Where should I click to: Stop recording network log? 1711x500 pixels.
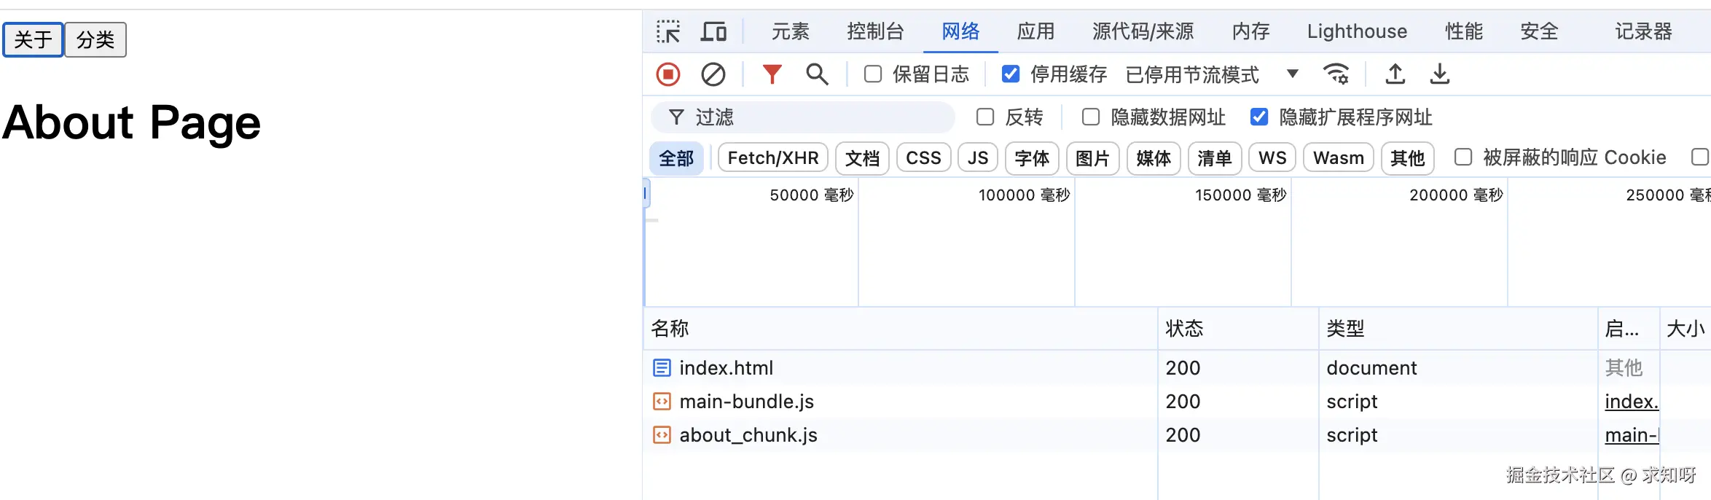(667, 74)
